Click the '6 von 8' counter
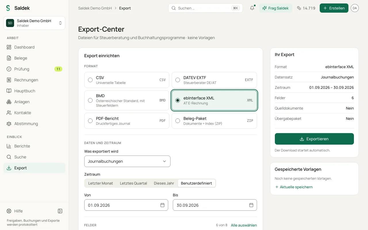Screen dimensions: 368x230 (x=222, y=225)
